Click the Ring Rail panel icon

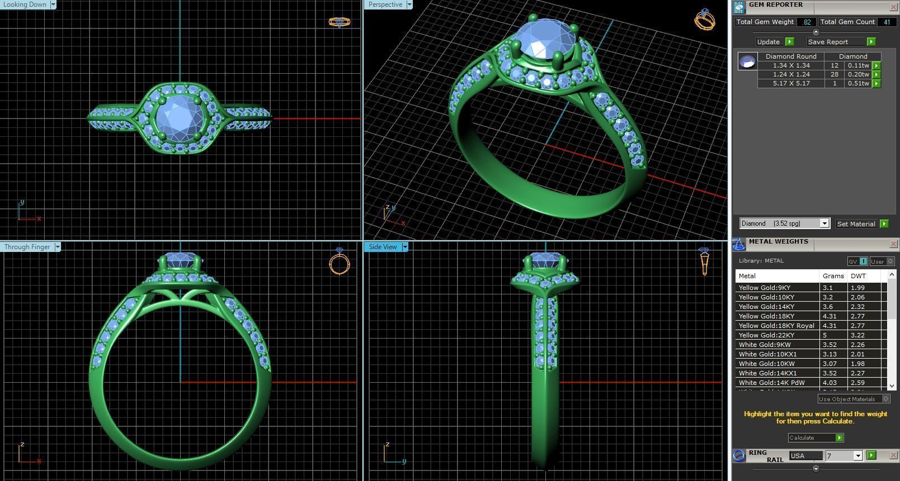pyautogui.click(x=739, y=455)
